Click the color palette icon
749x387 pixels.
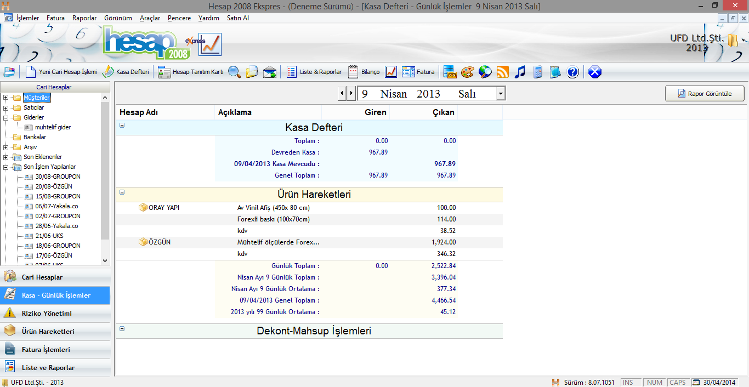(467, 72)
